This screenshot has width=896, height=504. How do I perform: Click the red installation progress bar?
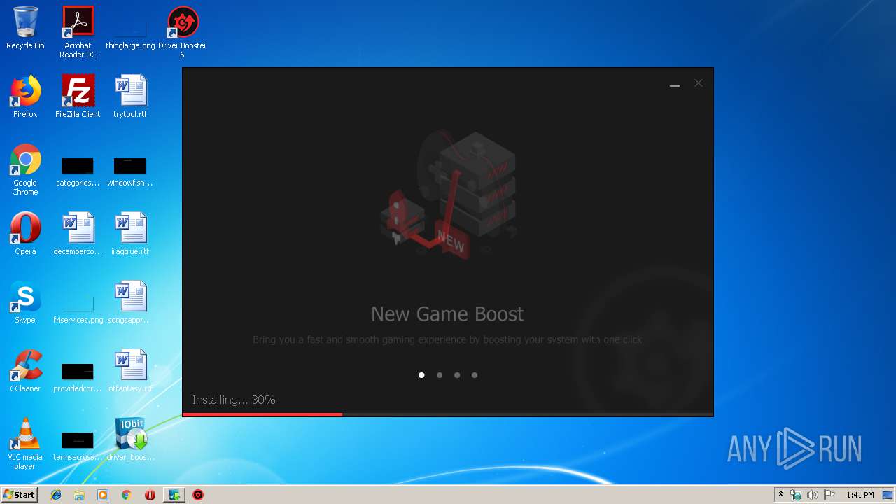[262, 414]
